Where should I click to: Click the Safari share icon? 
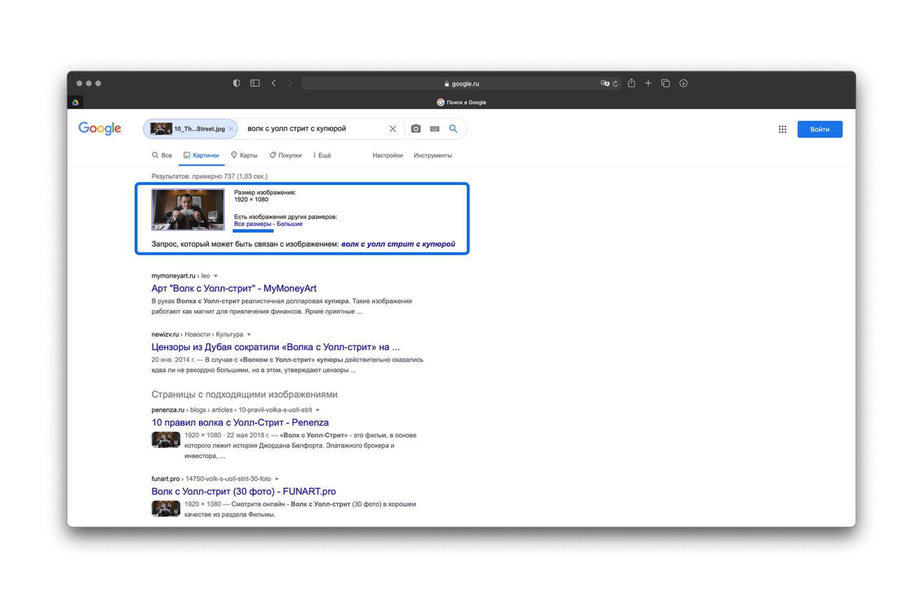(632, 83)
